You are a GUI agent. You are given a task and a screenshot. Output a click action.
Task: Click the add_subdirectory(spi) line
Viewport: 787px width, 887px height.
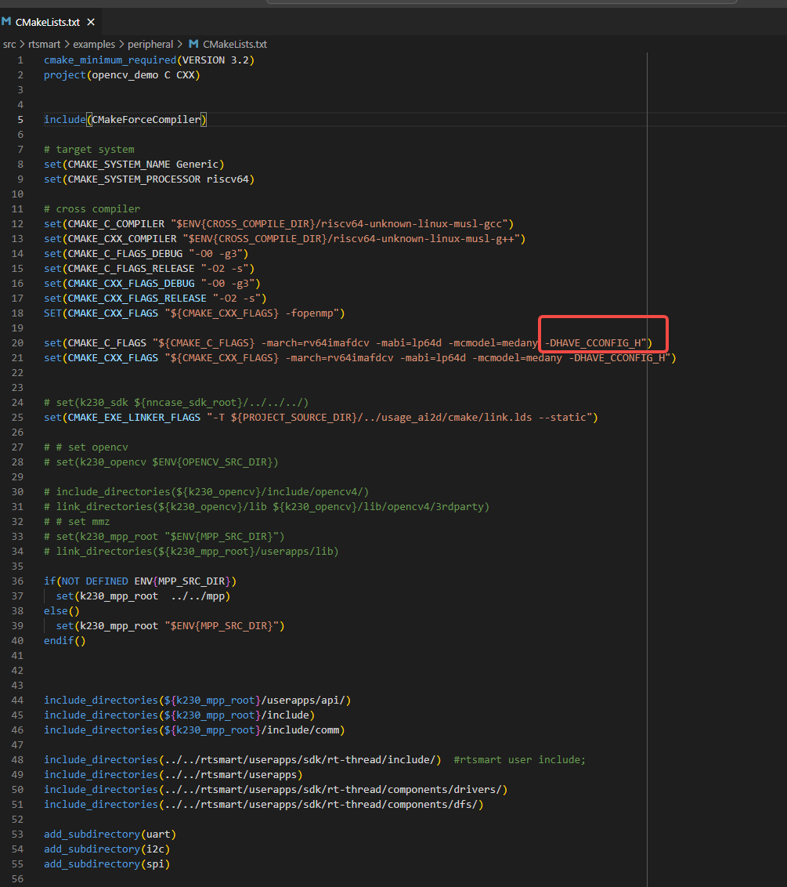[106, 864]
